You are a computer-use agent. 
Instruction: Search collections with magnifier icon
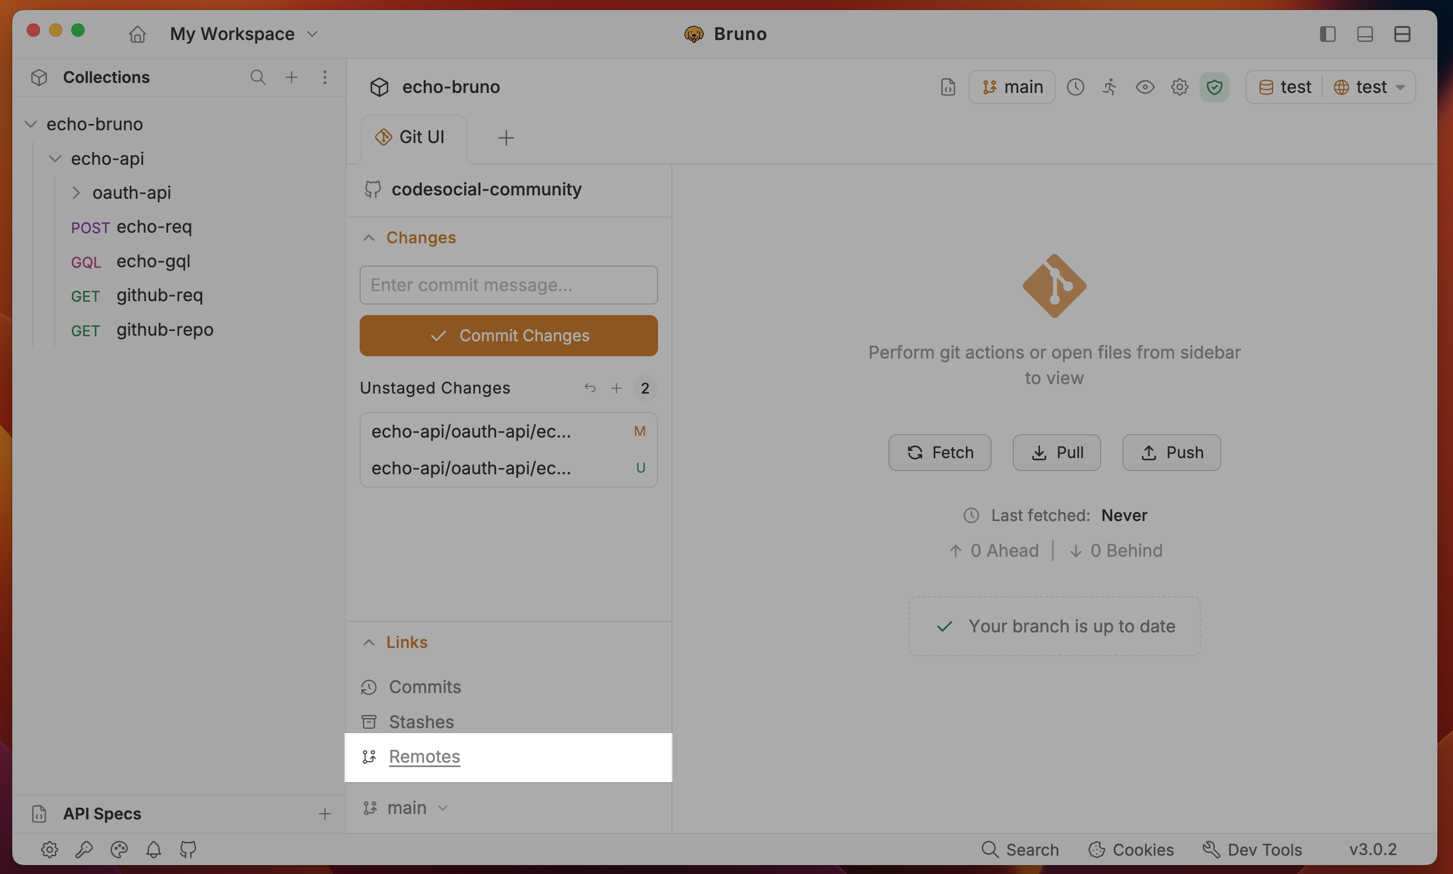point(257,77)
